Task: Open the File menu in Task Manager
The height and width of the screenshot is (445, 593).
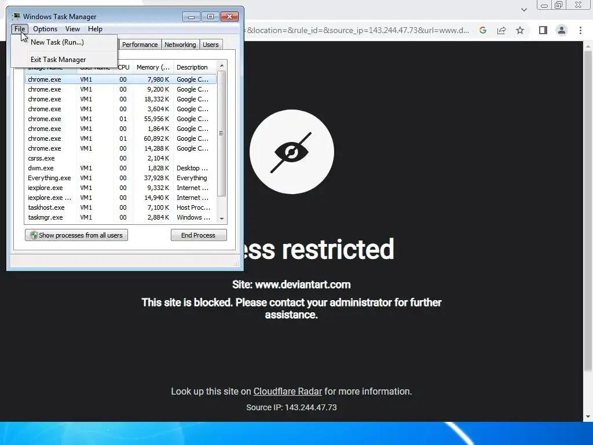Action: coord(20,29)
